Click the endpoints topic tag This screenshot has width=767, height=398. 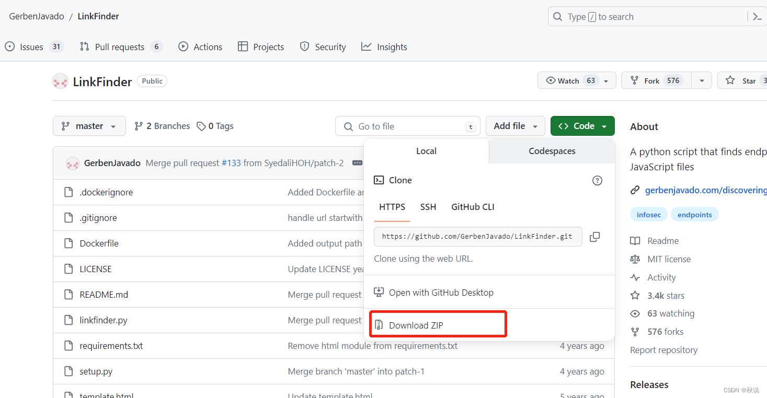[695, 215]
